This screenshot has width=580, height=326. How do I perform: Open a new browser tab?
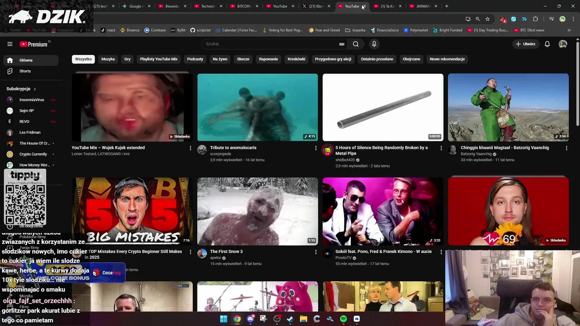tap(446, 6)
